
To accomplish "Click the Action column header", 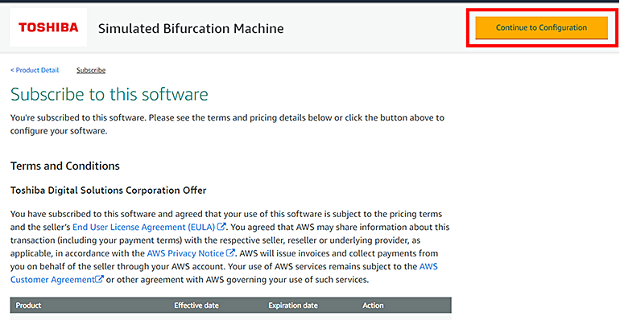I will click(373, 306).
